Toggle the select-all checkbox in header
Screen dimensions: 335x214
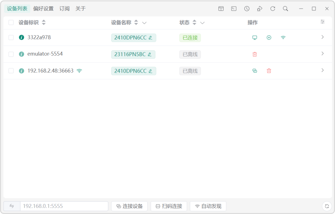tap(11, 22)
